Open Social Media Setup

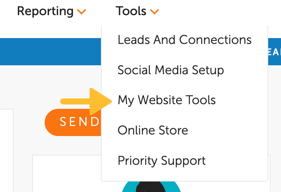click(171, 70)
